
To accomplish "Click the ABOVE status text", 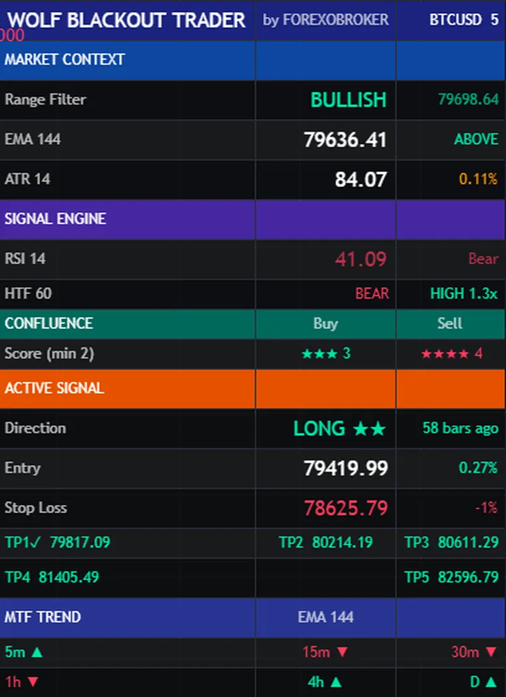I will [476, 139].
